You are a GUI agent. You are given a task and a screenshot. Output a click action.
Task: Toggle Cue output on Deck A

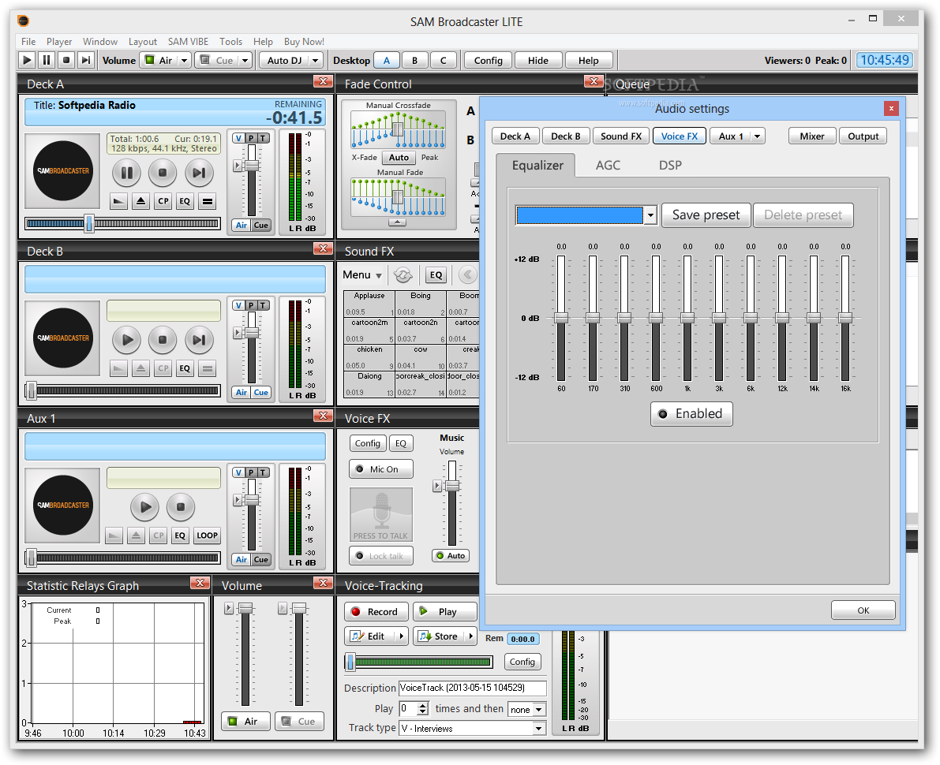pyautogui.click(x=260, y=226)
